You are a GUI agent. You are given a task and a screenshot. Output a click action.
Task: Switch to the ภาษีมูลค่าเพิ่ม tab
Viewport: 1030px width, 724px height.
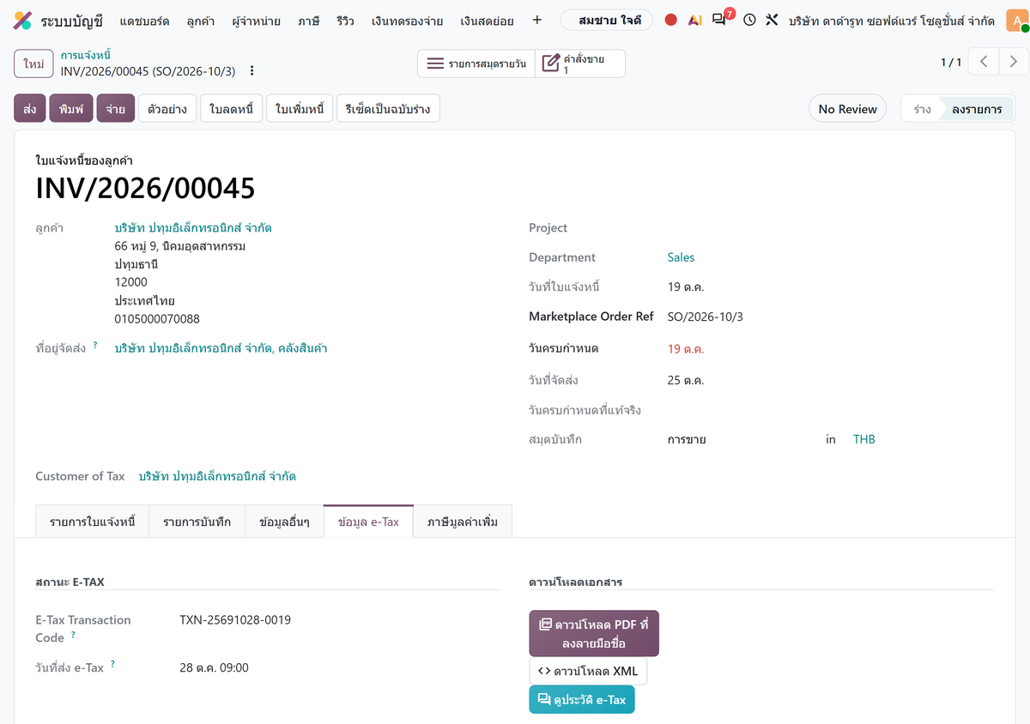coord(462,522)
